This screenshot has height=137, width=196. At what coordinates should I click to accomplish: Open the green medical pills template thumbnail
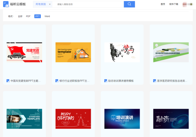pos(171,52)
